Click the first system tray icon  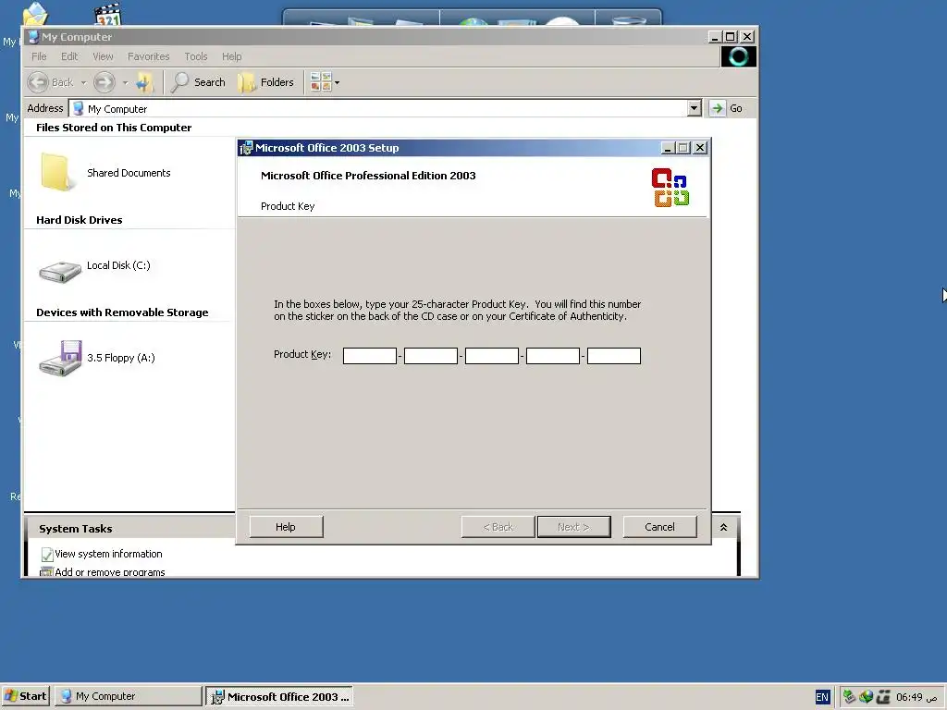849,697
